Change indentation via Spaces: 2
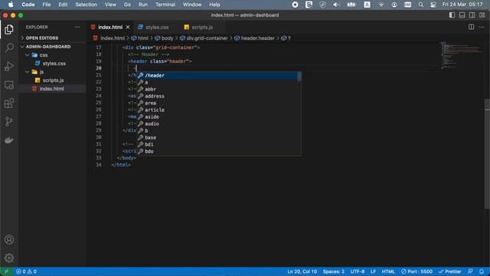The height and width of the screenshot is (276, 490). [x=334, y=271]
